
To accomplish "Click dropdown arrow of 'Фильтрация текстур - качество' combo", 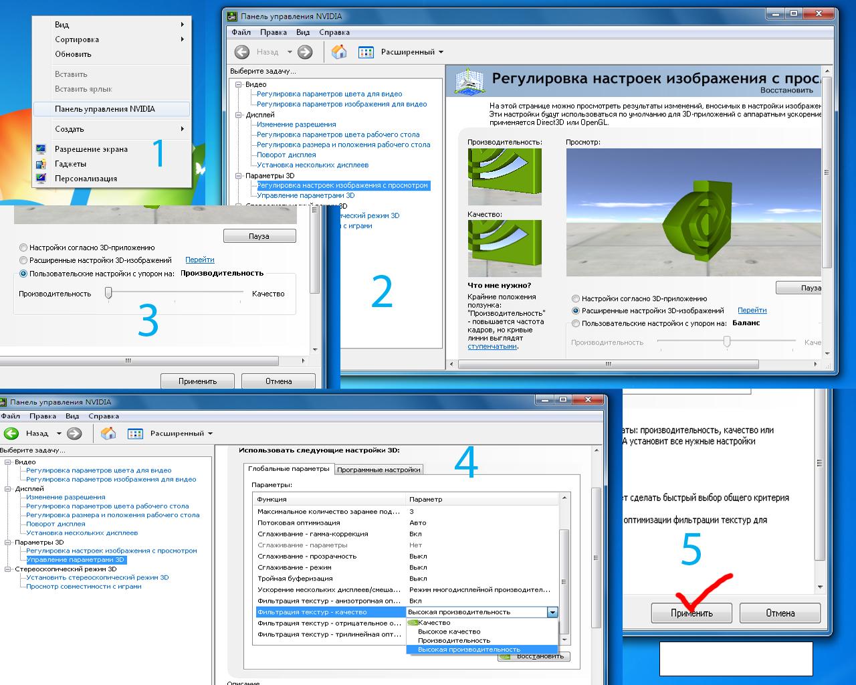I will tap(552, 612).
